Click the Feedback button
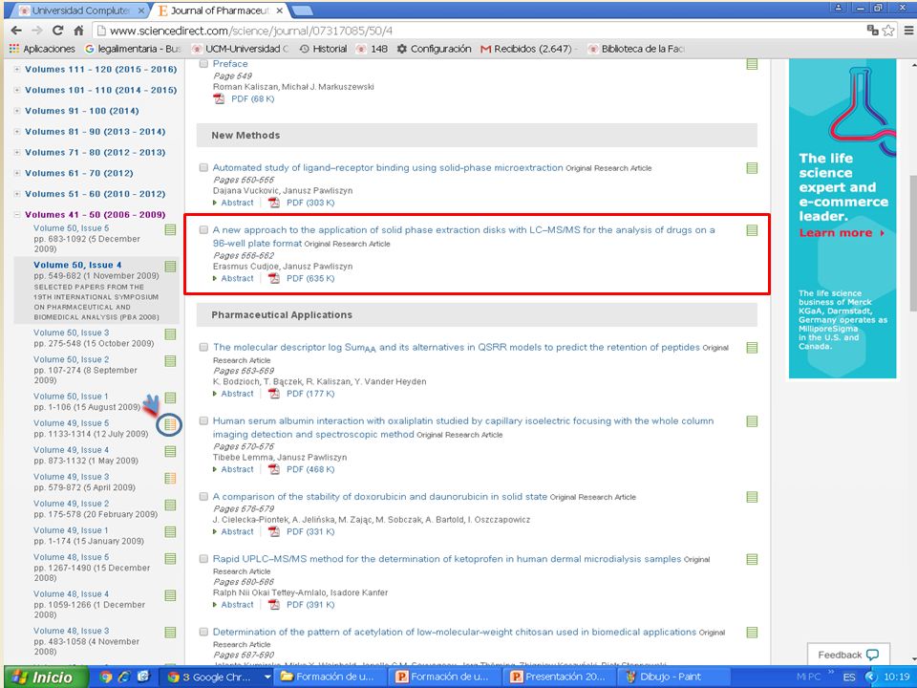 pos(848,655)
